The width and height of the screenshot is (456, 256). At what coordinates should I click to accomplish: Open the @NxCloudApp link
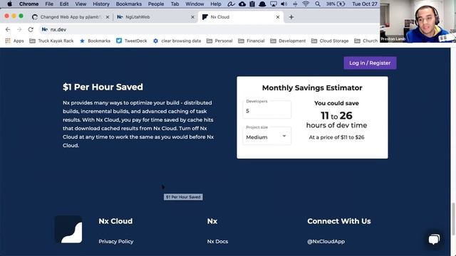(x=326, y=242)
